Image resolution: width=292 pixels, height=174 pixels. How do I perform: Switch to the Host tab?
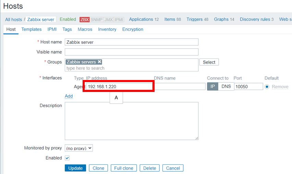coord(11,29)
